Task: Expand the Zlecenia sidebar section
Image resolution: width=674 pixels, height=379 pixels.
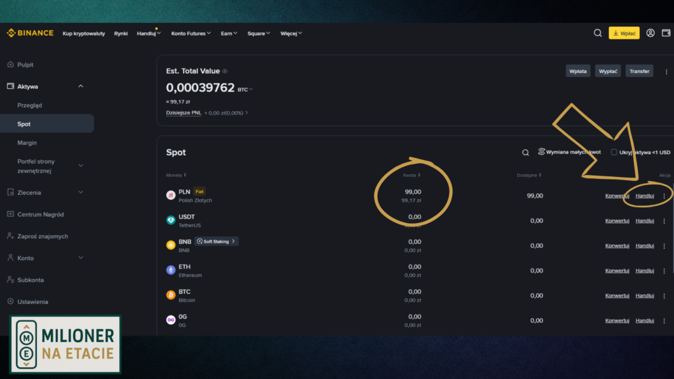Action: click(80, 192)
